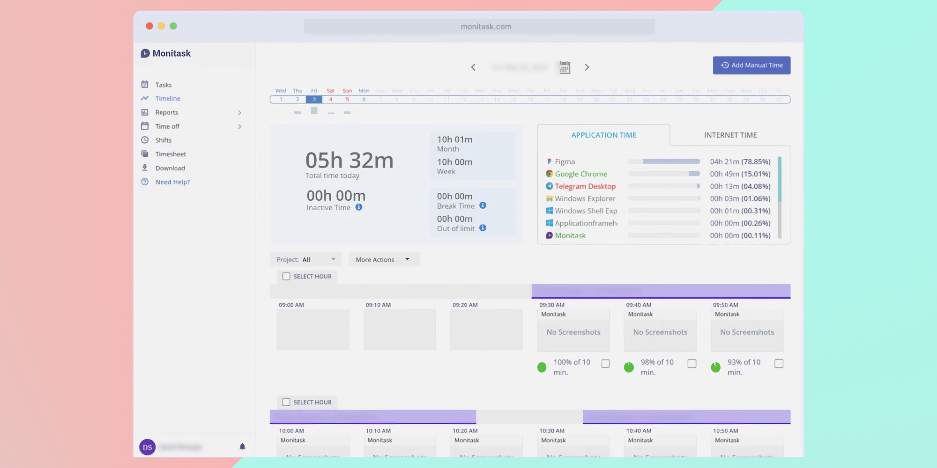Screen dimensions: 937x468
Task: Click the Applicationframeh icon
Action: [549, 223]
